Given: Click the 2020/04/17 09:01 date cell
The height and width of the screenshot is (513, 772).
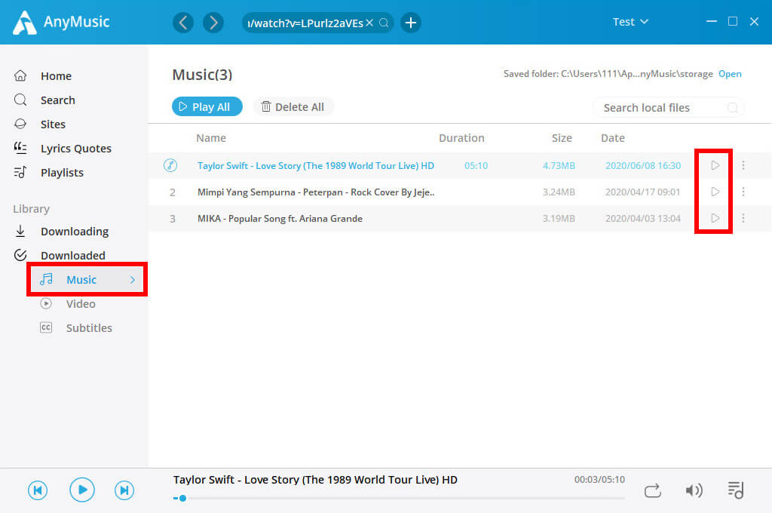Looking at the screenshot, I should (642, 192).
